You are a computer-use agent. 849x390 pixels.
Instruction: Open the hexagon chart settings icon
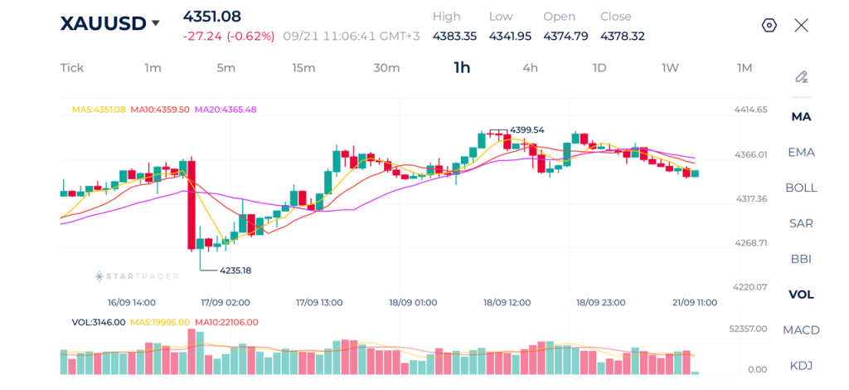pyautogui.click(x=769, y=26)
